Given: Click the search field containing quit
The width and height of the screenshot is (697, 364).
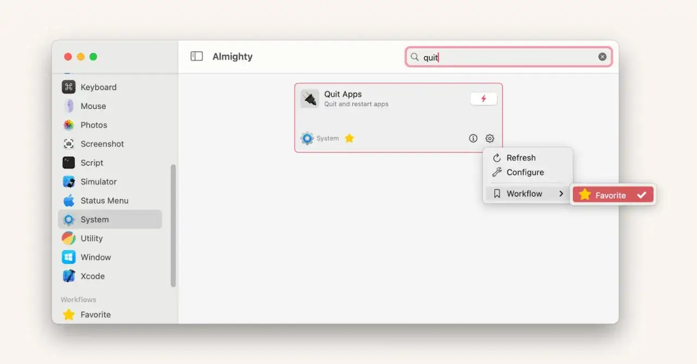Looking at the screenshot, I should tap(509, 57).
